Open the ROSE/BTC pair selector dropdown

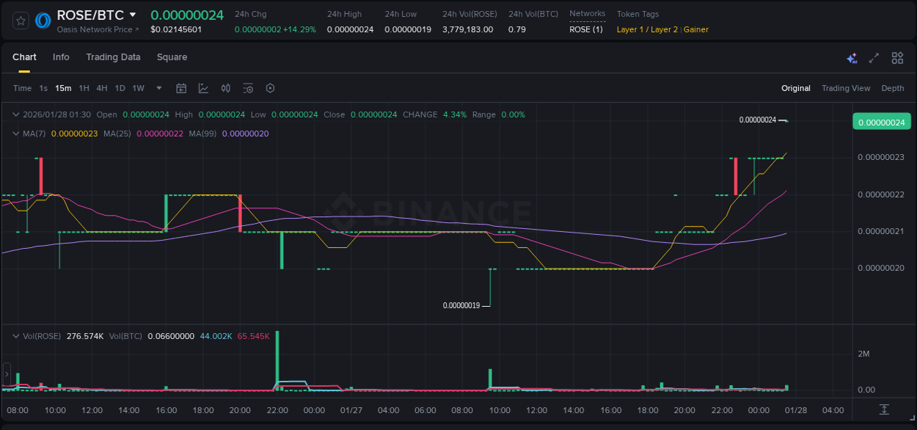click(134, 14)
